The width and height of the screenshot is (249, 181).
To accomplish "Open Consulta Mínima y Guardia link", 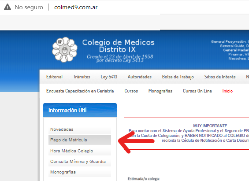I will pyautogui.click(x=80, y=161).
